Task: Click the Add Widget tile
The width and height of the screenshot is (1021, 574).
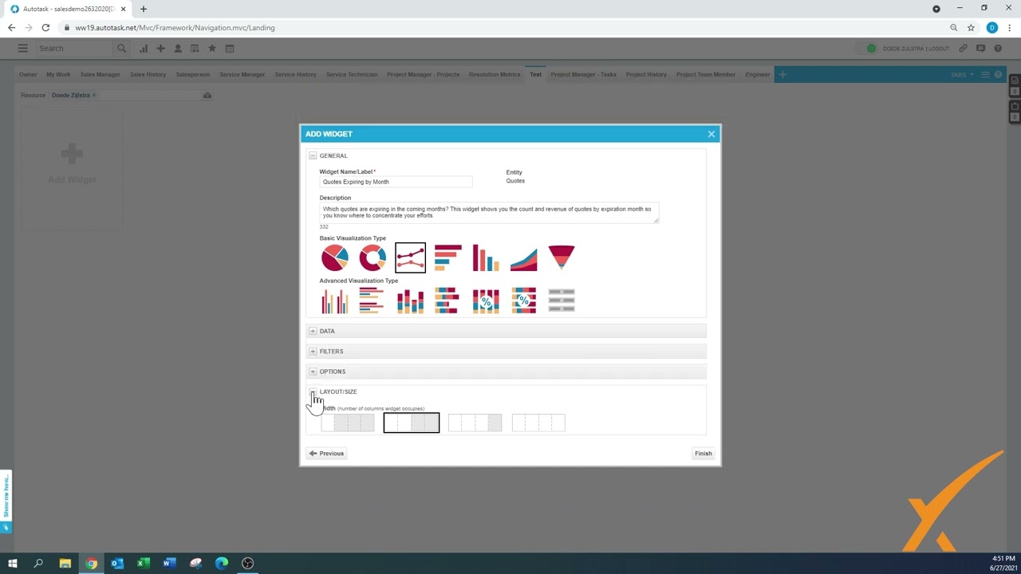Action: [72, 169]
